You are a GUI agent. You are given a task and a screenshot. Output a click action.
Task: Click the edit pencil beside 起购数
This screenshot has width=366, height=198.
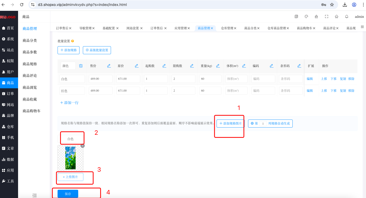pos(164,66)
